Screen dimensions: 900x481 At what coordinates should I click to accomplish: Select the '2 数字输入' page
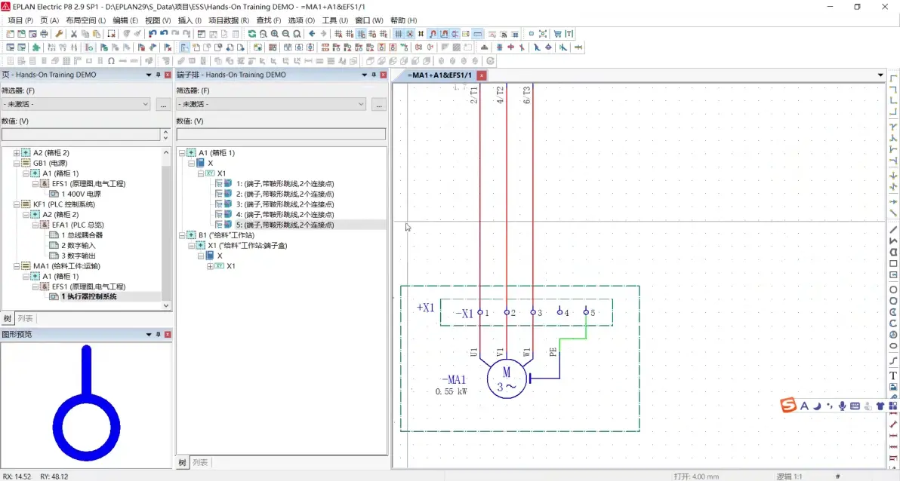(x=78, y=246)
